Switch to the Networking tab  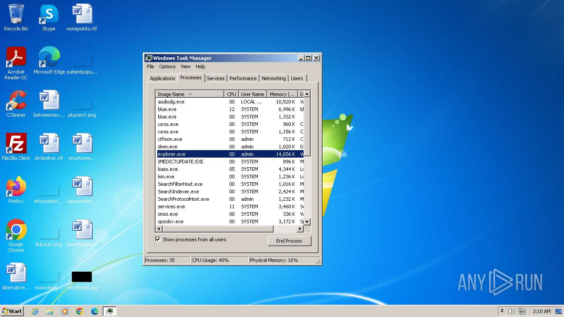point(274,78)
